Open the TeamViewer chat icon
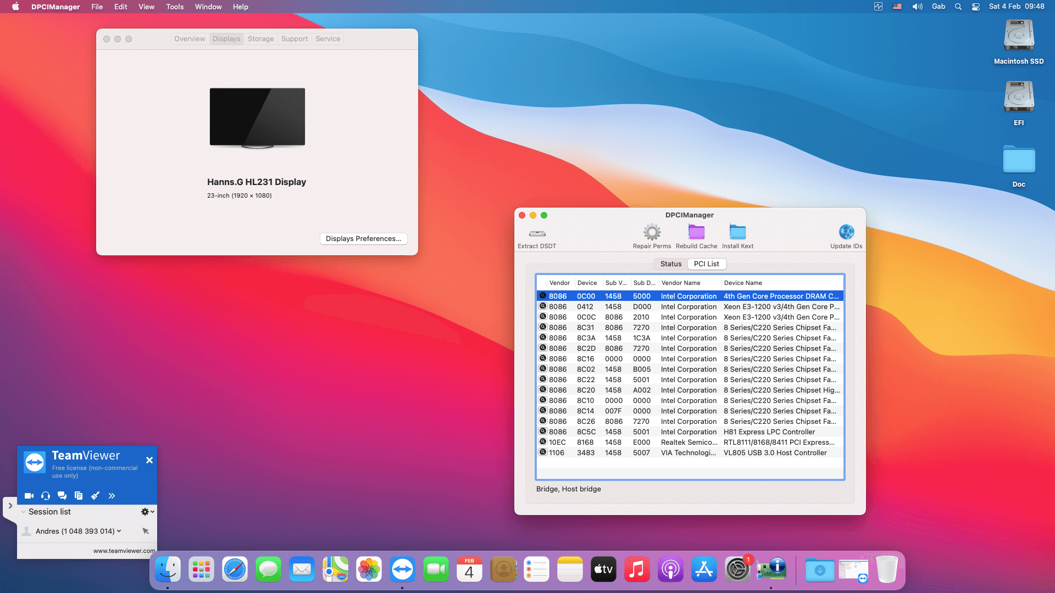This screenshot has width=1055, height=593. (62, 495)
